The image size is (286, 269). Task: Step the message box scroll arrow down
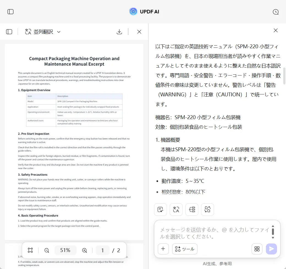(273, 238)
